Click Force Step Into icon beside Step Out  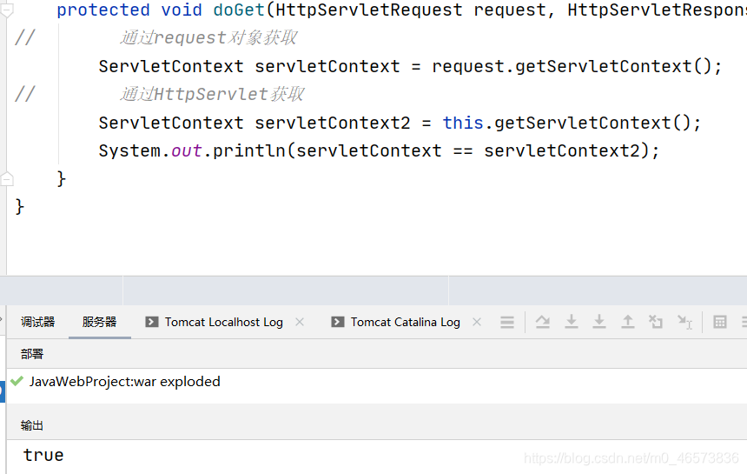598,322
